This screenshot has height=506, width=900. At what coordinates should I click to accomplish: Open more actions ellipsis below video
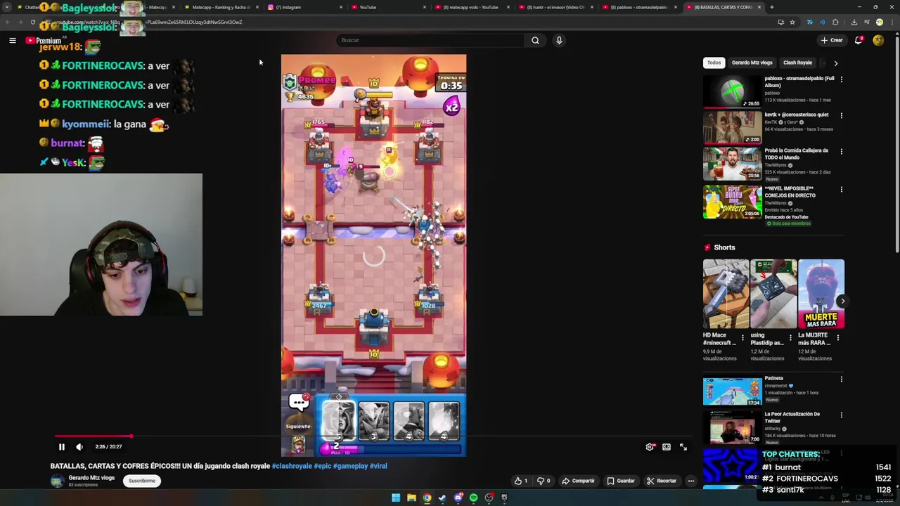pos(691,481)
